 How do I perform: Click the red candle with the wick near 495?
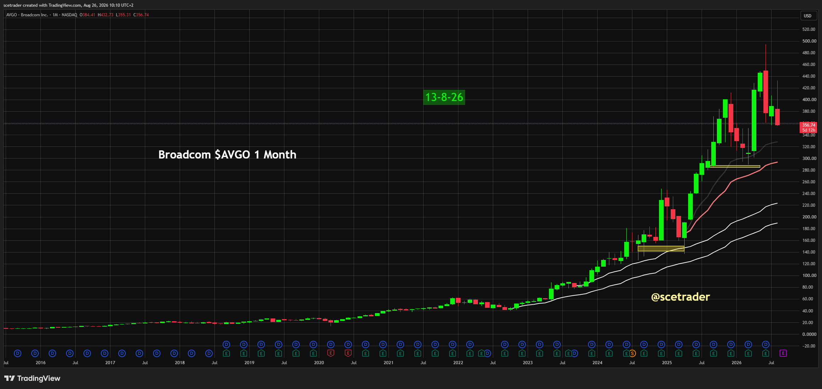point(766,91)
